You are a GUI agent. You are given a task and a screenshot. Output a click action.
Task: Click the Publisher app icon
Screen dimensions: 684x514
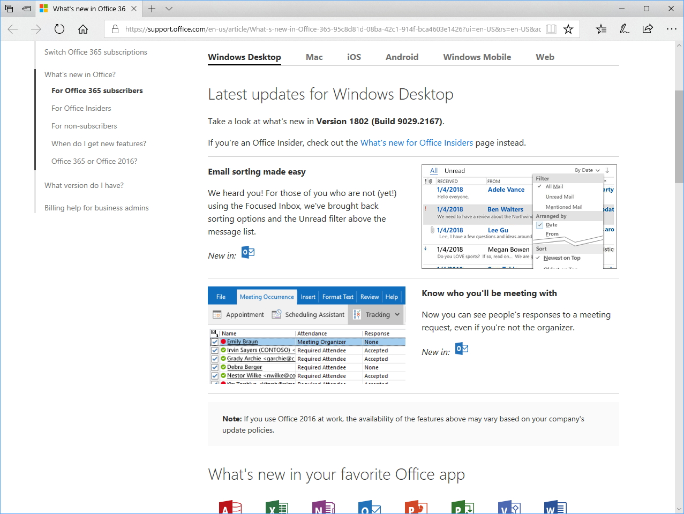click(x=462, y=506)
